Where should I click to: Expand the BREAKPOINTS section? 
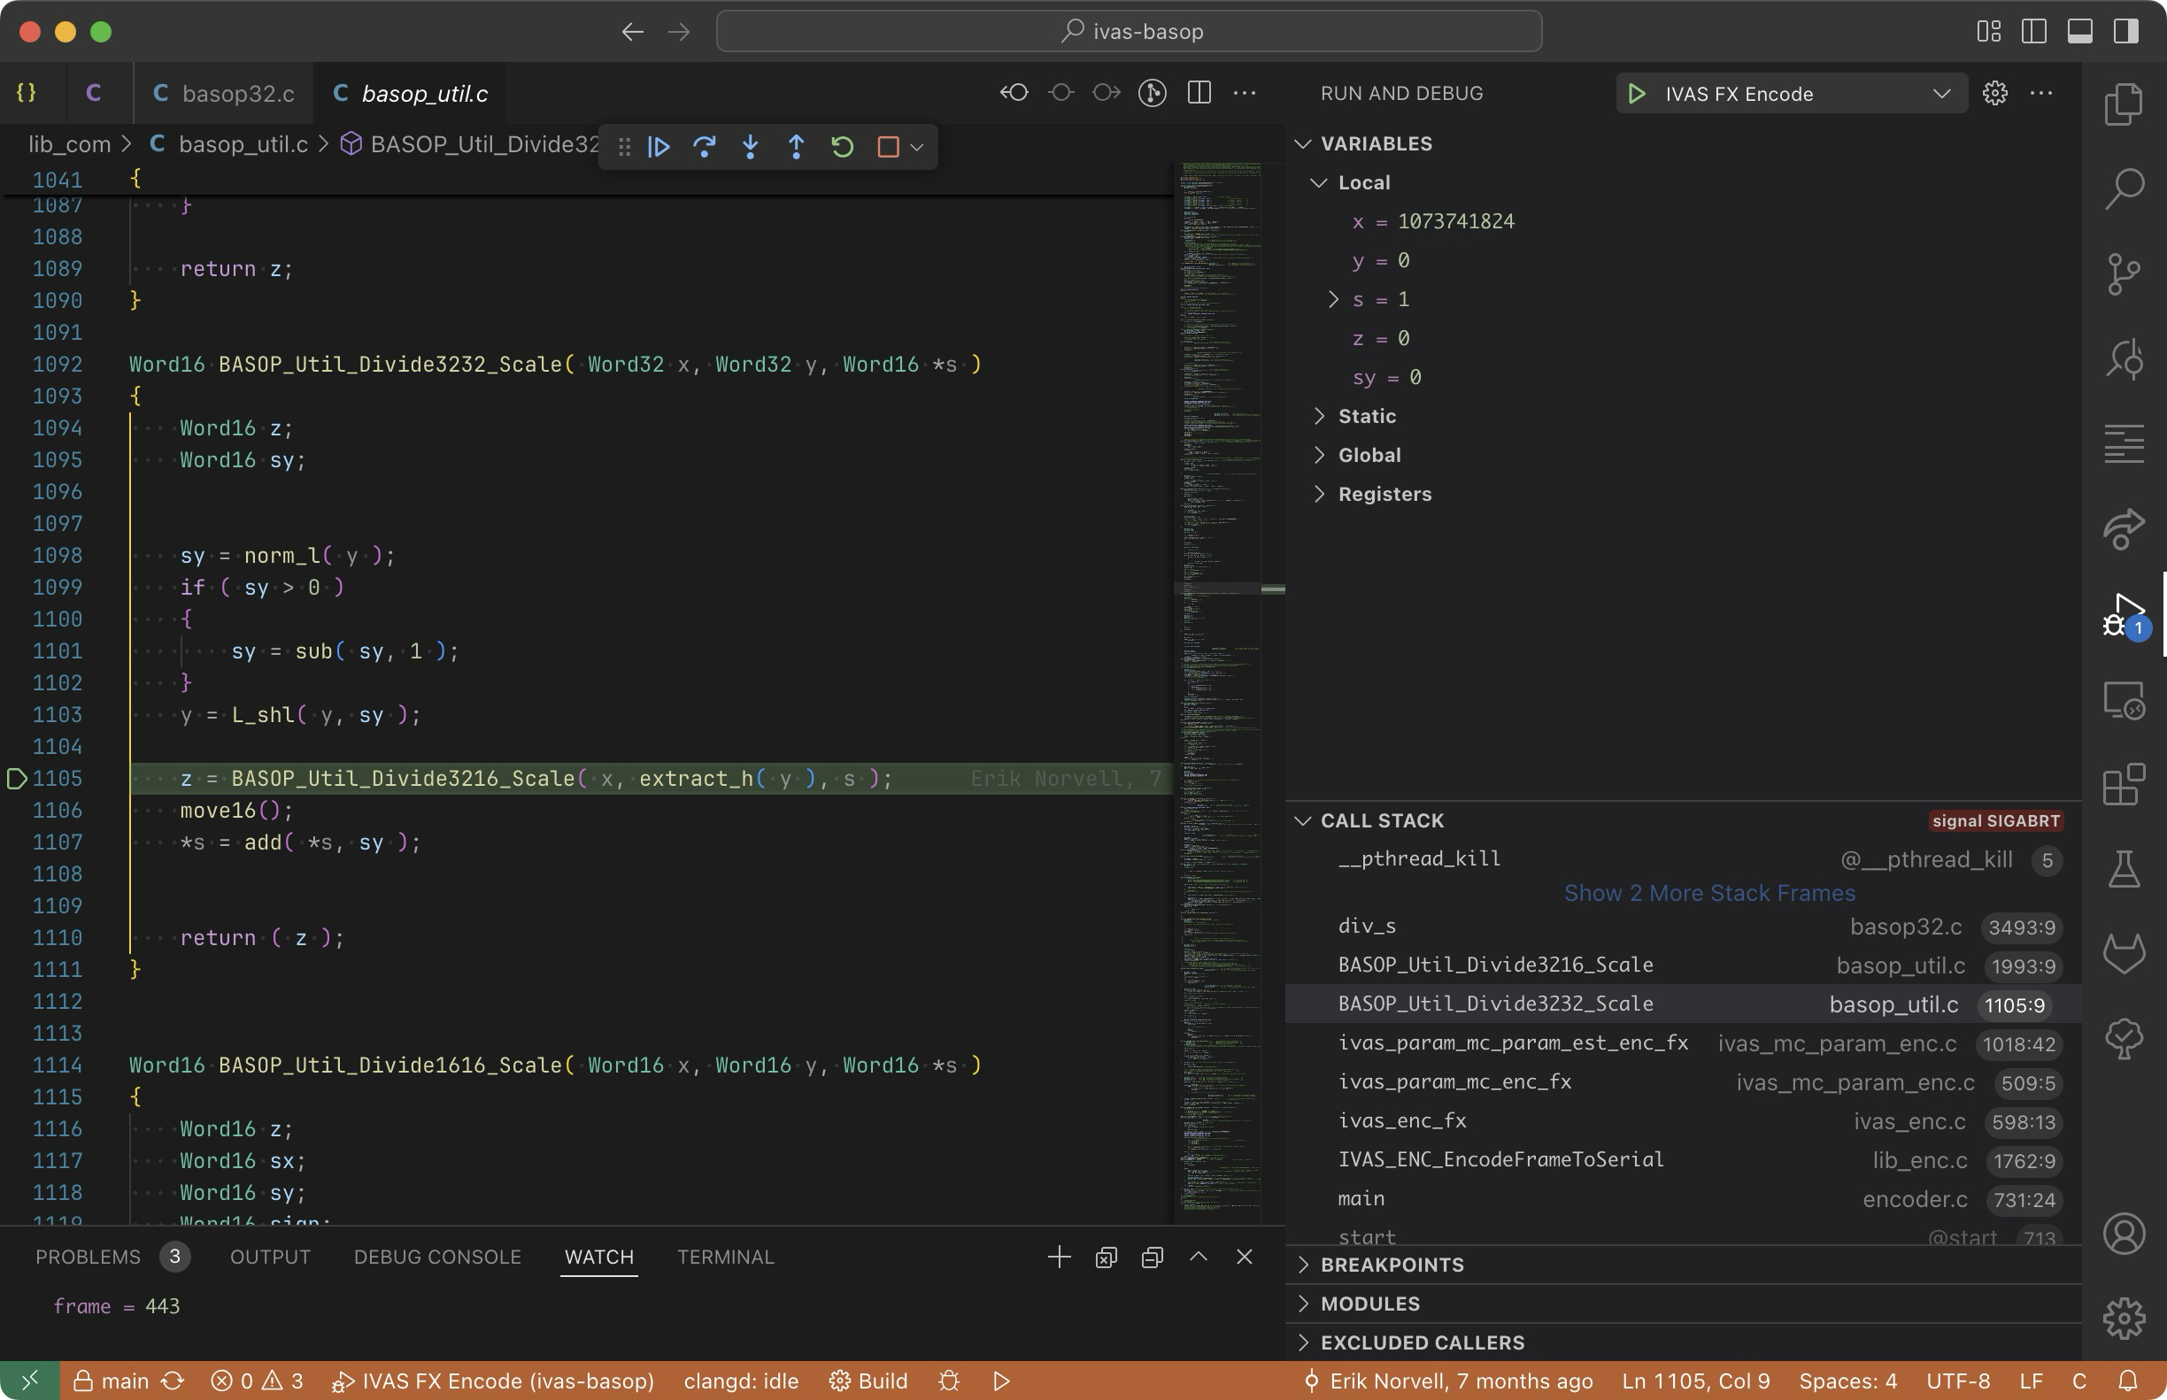(1392, 1265)
